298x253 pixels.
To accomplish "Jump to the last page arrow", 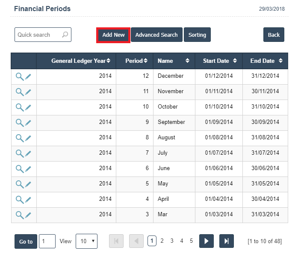I will [x=227, y=241].
